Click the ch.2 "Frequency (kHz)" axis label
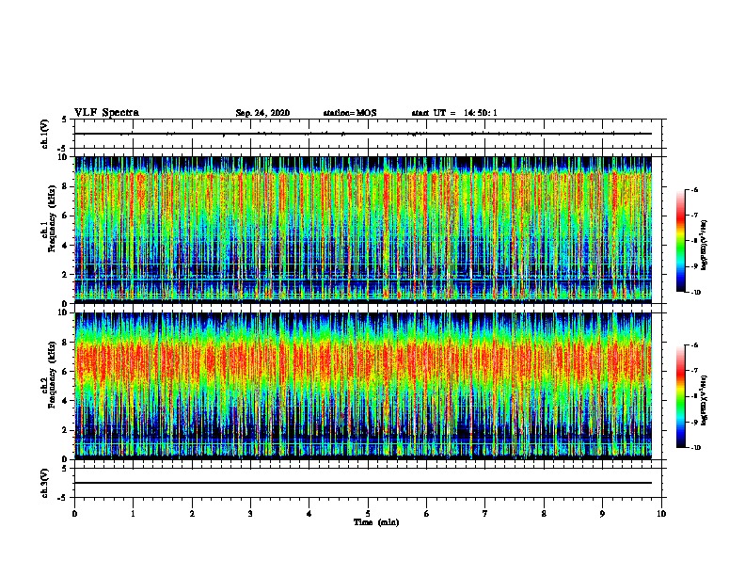This screenshot has width=745, height=576. (52, 375)
